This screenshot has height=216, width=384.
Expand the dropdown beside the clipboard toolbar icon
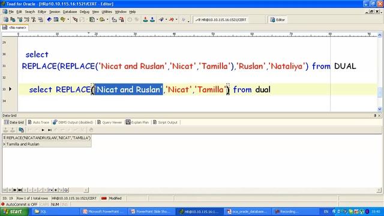pyautogui.click(x=97, y=20)
